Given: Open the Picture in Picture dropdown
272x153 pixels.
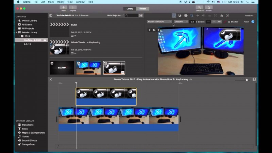Looking at the screenshot, I should pos(159,22).
